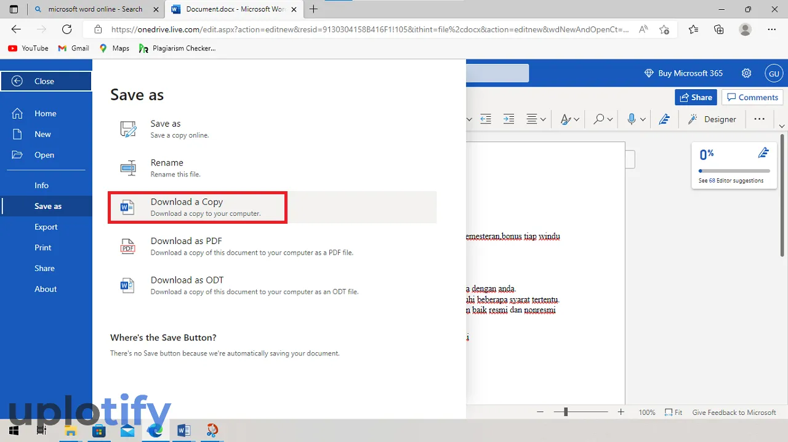The width and height of the screenshot is (788, 442).
Task: Open browser Favorites list icon
Action: coord(693,30)
